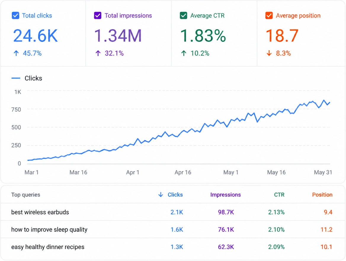Click the 18.7 average position value
346x261 pixels.
tap(282, 36)
